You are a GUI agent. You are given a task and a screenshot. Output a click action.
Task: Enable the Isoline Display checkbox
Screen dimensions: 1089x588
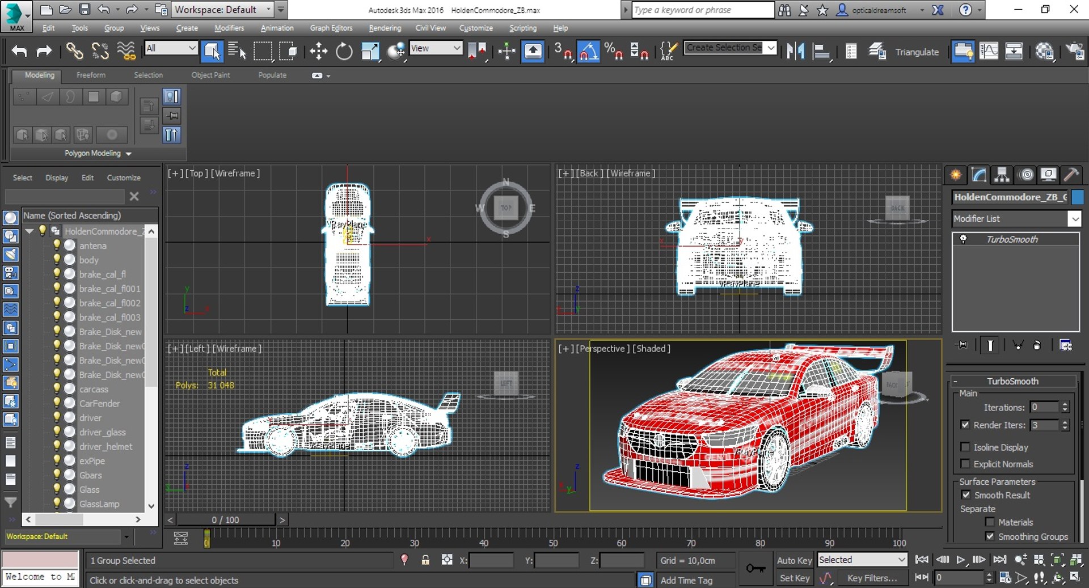coord(965,447)
